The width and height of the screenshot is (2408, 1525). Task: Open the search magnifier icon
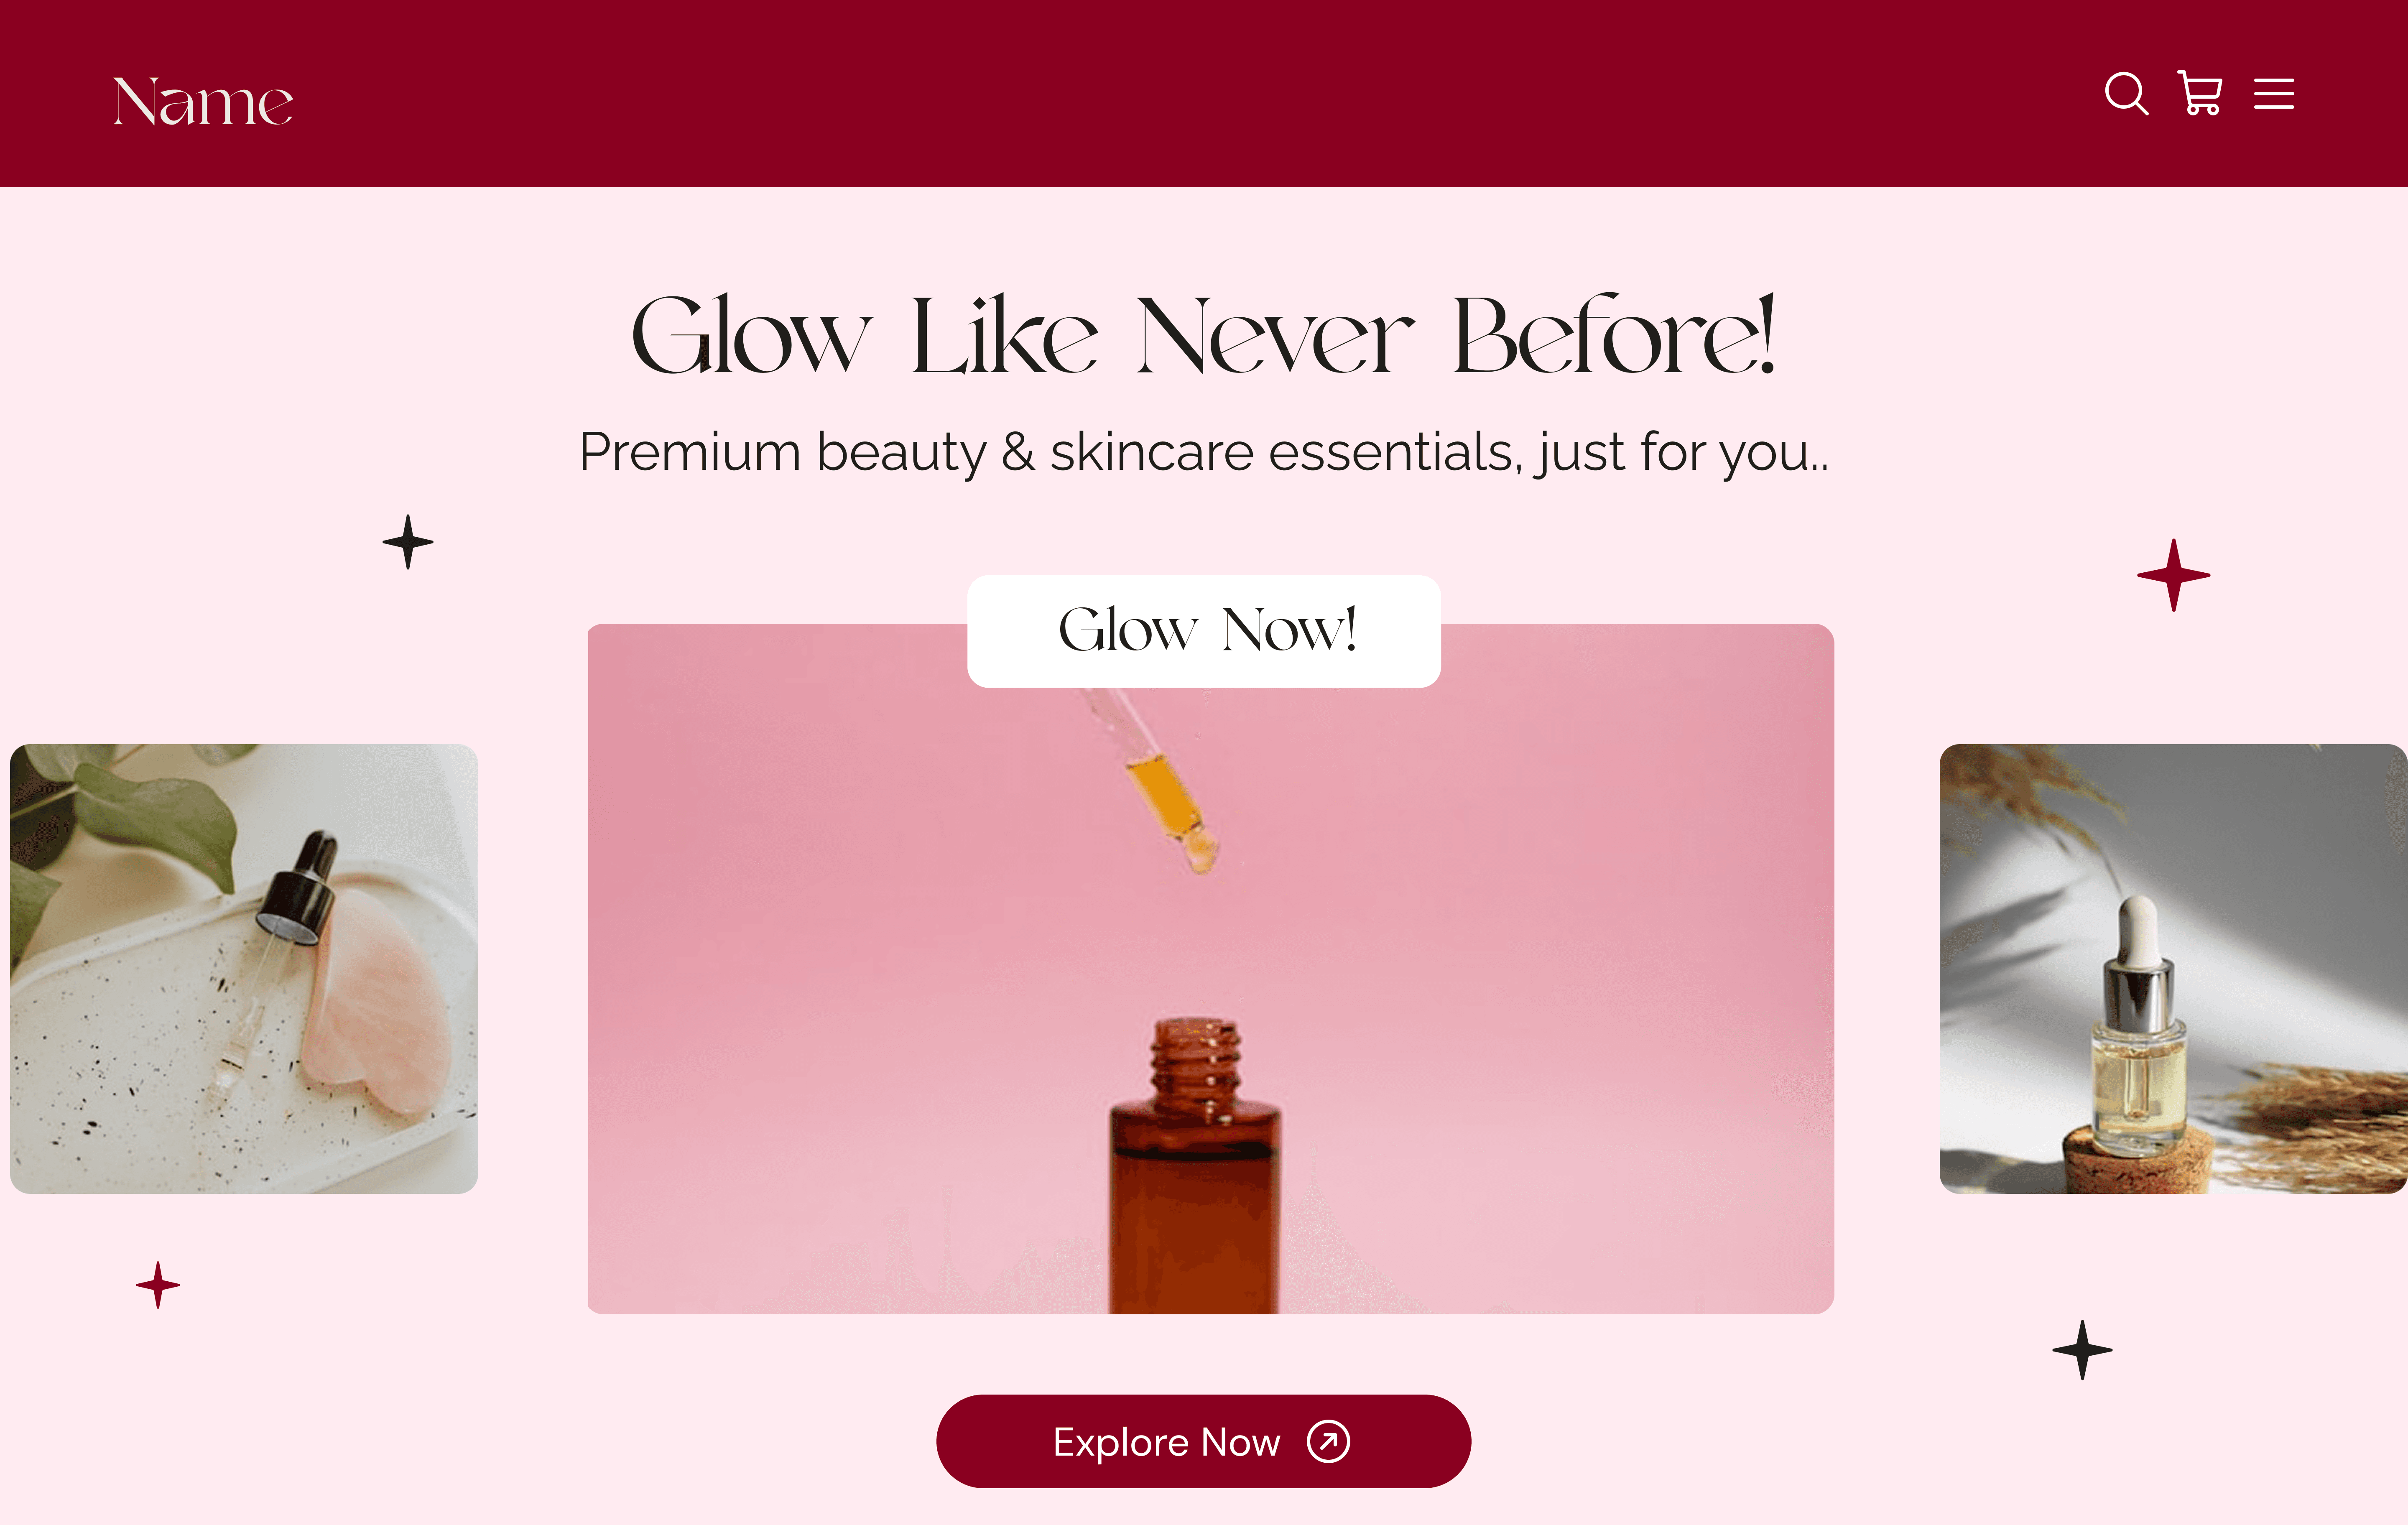(2126, 94)
